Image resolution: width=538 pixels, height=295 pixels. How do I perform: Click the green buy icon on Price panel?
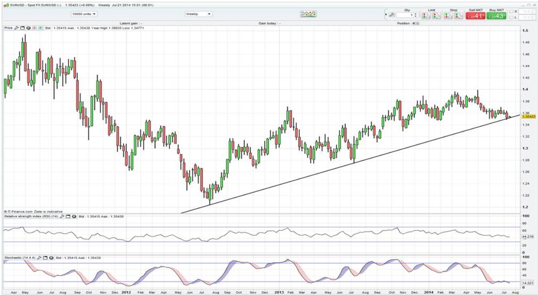tap(40, 28)
